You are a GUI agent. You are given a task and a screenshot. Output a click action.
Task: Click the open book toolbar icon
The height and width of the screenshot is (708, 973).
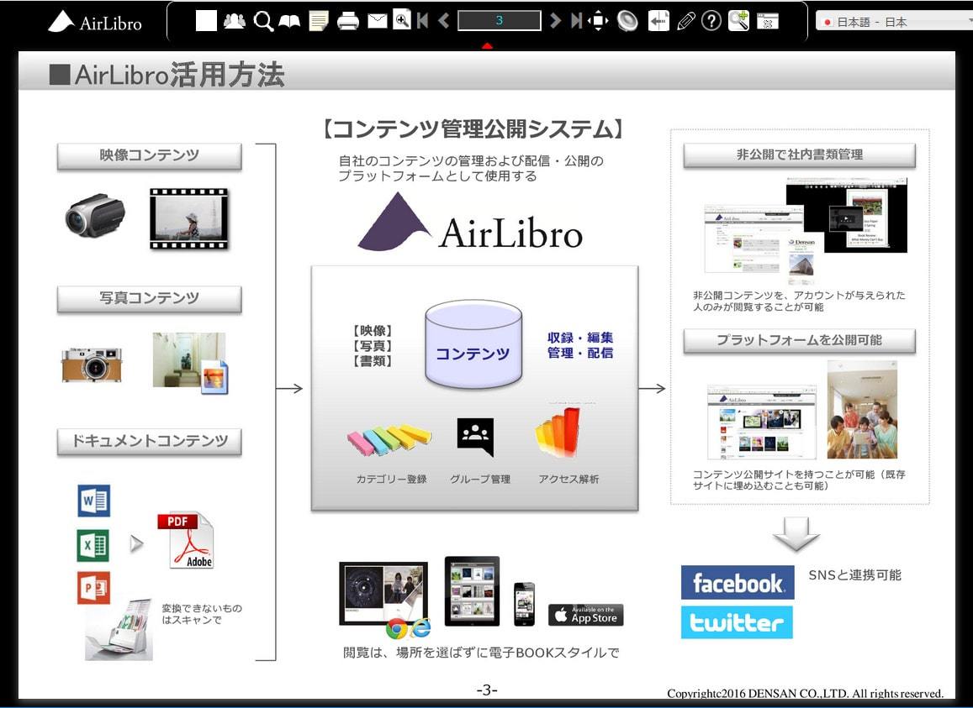point(289,22)
